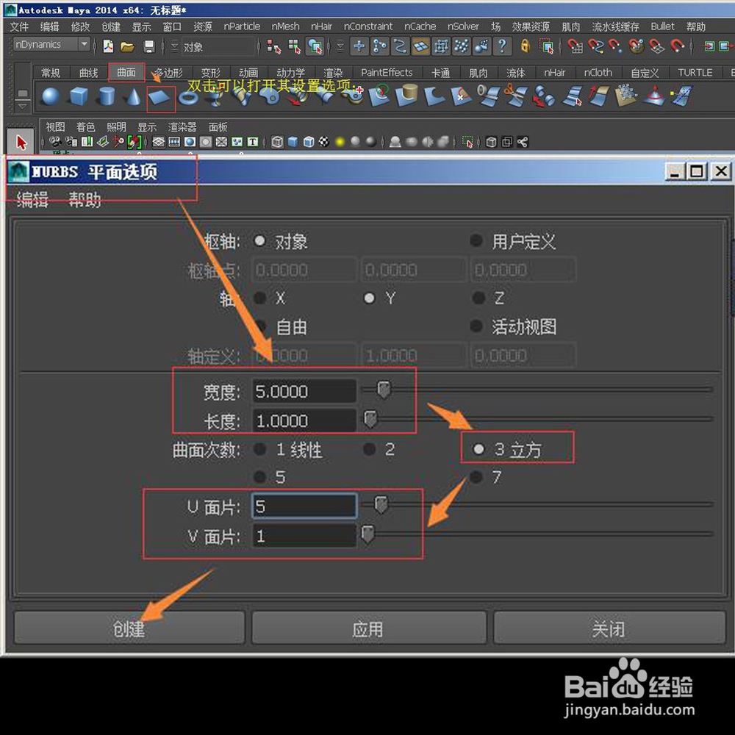This screenshot has width=735, height=735.
Task: Set surface degree to 5
Action: coord(259,477)
